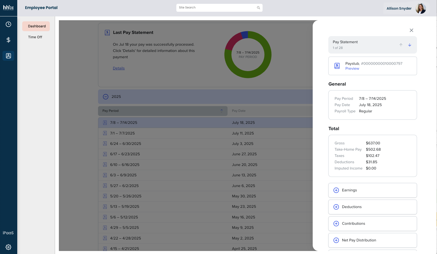Go to next pay statement with down arrow
Image resolution: width=437 pixels, height=254 pixels.
coord(409,45)
